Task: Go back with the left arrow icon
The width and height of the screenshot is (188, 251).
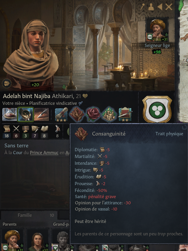Action: [160, 7]
